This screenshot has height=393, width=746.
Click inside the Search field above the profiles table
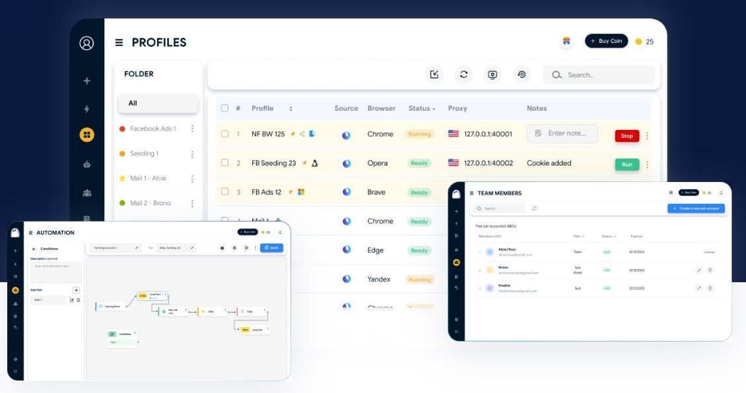click(597, 75)
